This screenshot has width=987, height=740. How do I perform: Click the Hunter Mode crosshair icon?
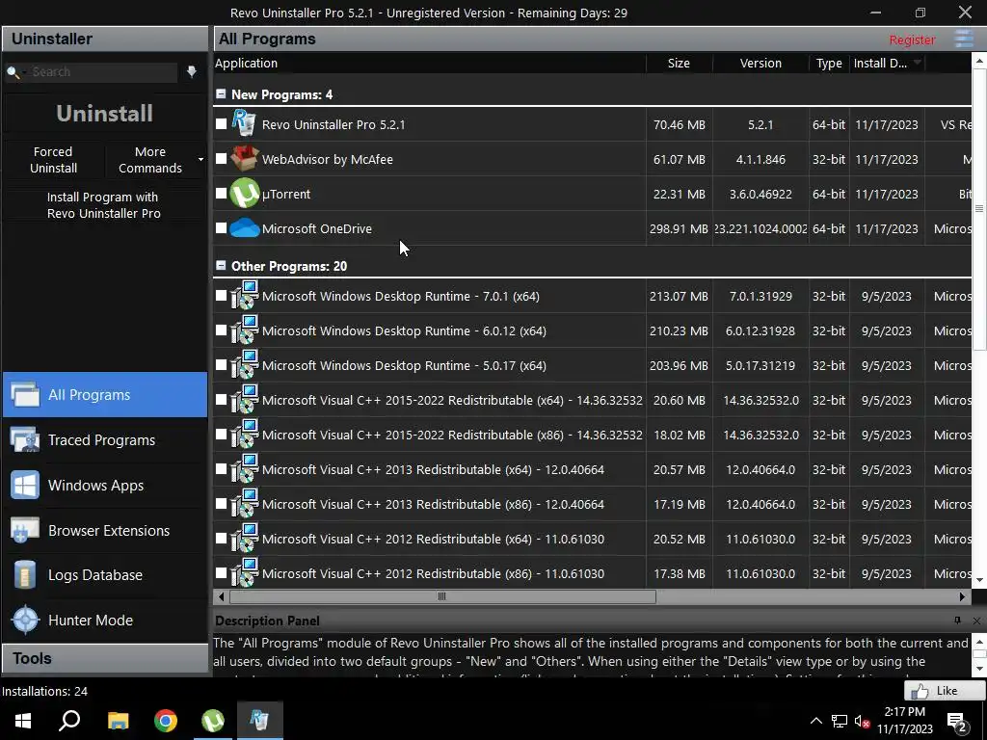[x=26, y=620]
